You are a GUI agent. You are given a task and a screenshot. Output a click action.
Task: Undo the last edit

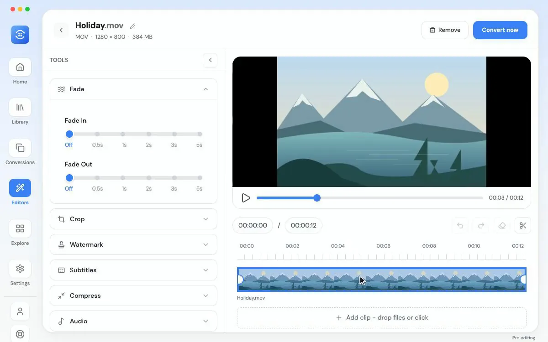click(460, 225)
